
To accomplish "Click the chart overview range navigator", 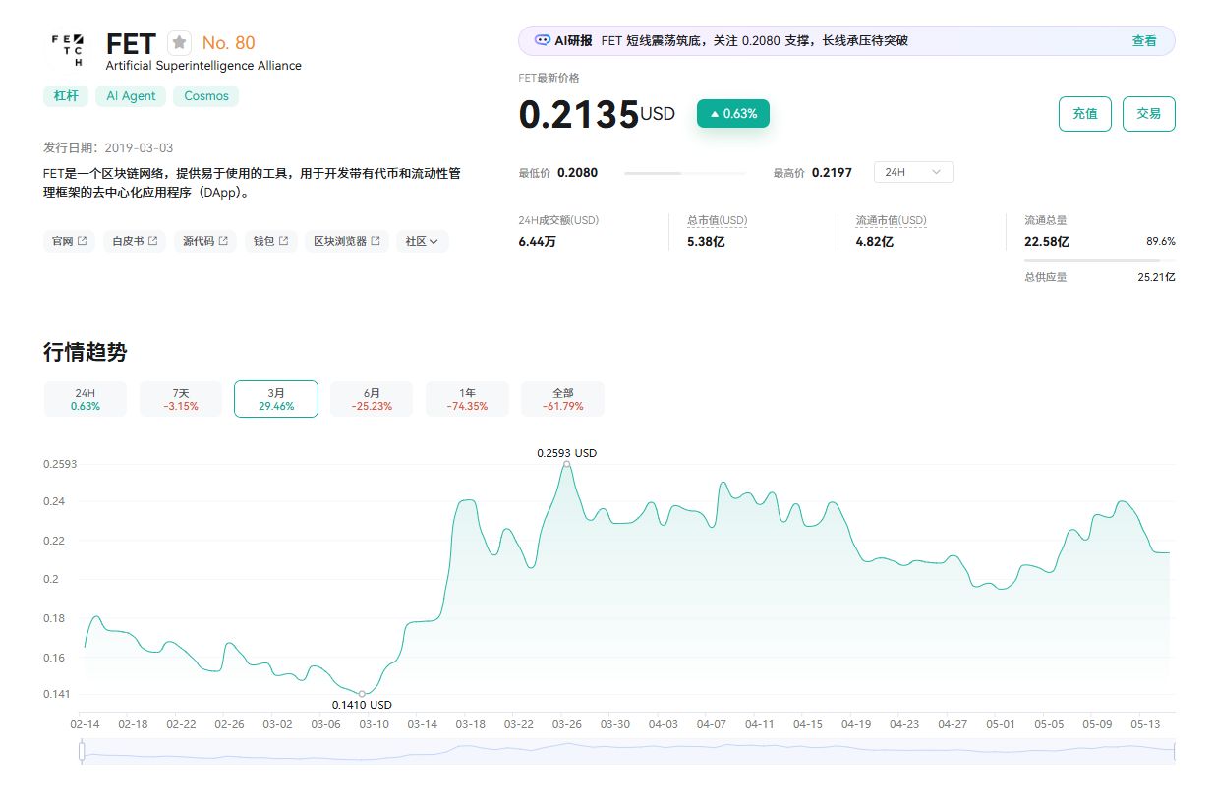I will (x=629, y=752).
